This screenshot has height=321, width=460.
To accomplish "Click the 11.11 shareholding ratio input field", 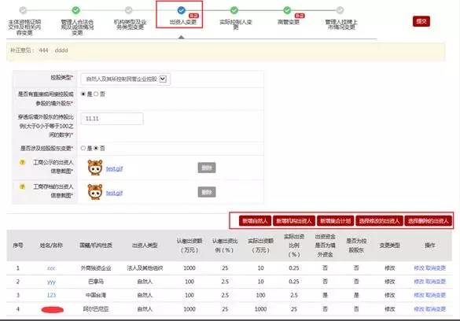I will point(112,119).
